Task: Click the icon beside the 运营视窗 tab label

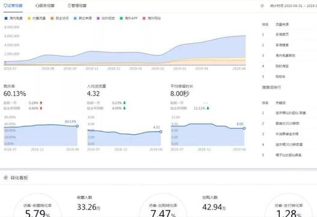Action: (x=5, y=5)
